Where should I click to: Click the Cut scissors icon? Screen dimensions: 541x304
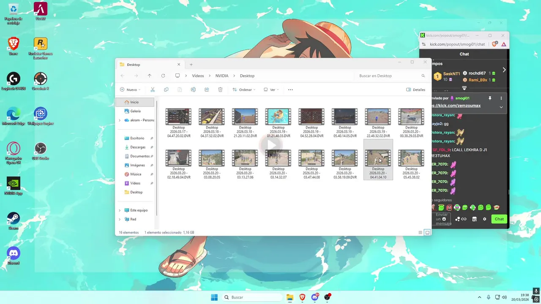pyautogui.click(x=153, y=90)
